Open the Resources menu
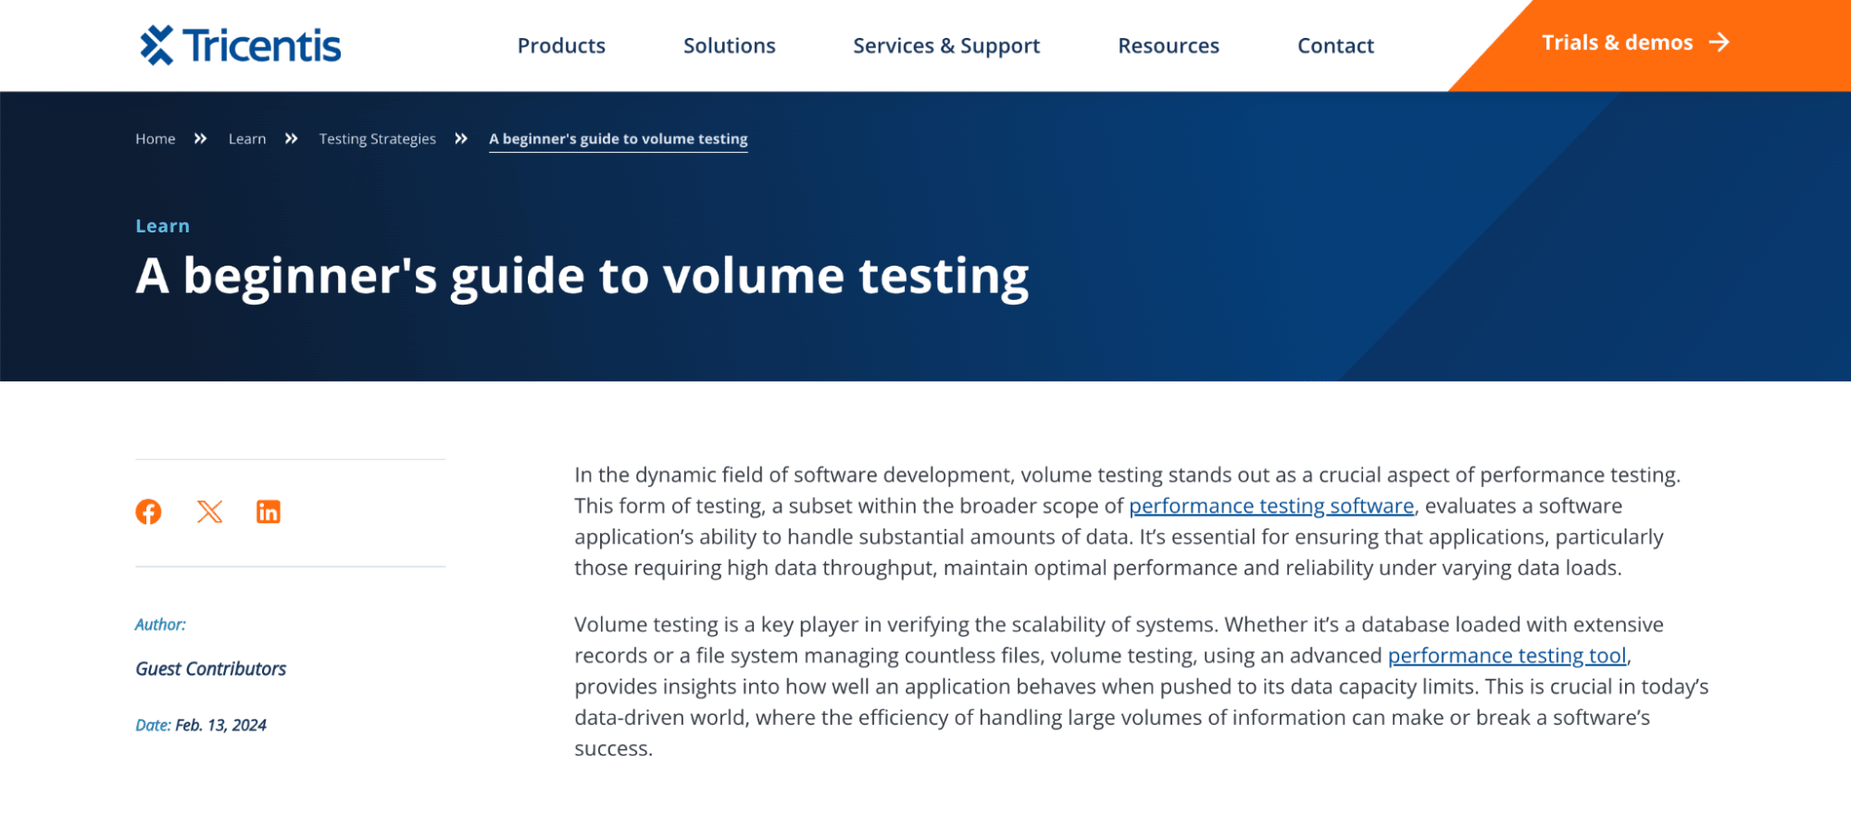Image resolution: width=1851 pixels, height=824 pixels. click(x=1169, y=45)
